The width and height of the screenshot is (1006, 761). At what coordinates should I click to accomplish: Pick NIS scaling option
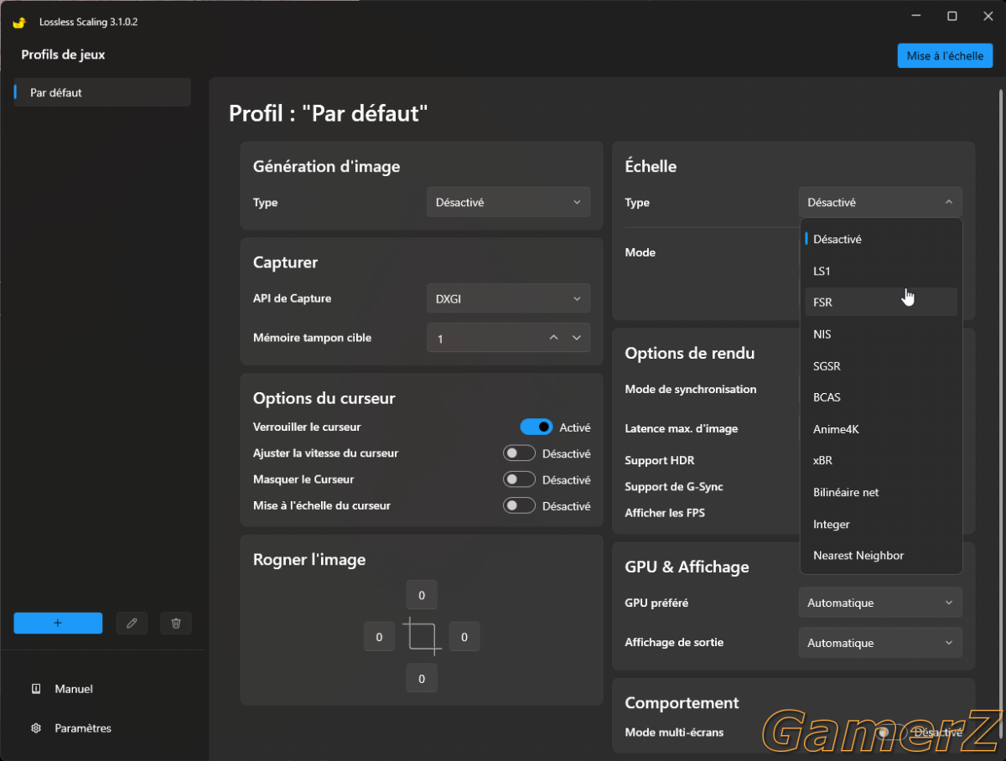pos(881,334)
